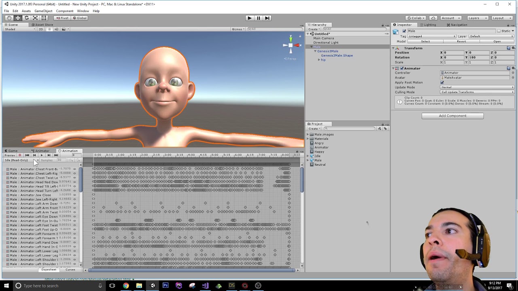Screen dimensions: 518x291
Task: Select the Rect Transform tool
Action: pos(44,18)
